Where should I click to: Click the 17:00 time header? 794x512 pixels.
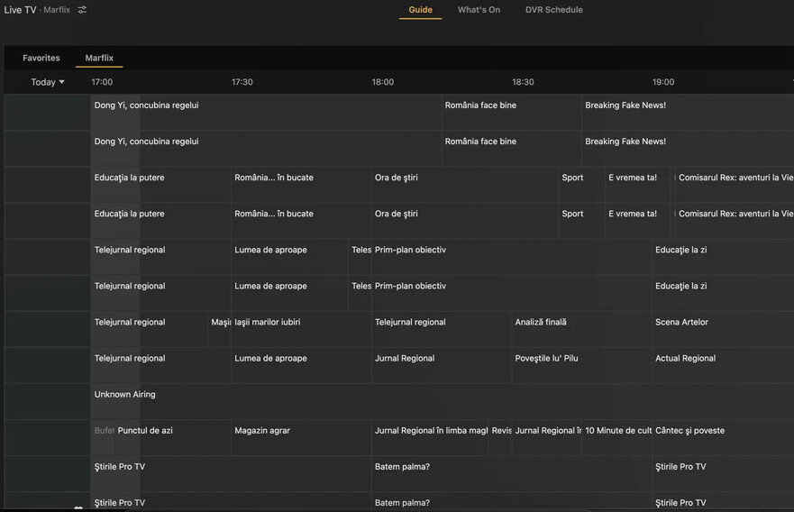(x=102, y=82)
